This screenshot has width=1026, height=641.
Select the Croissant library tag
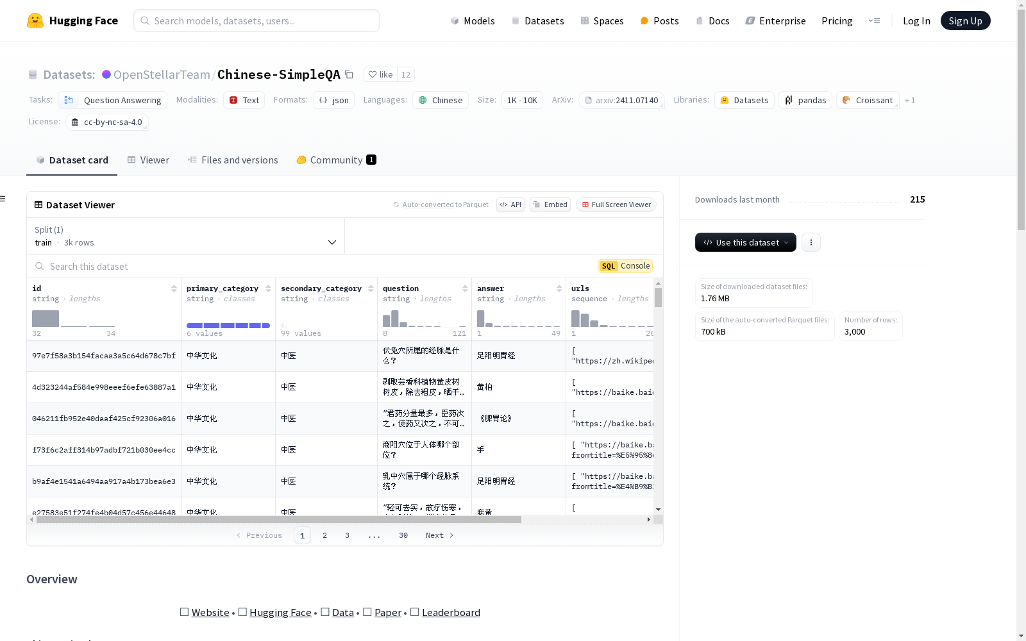point(868,100)
